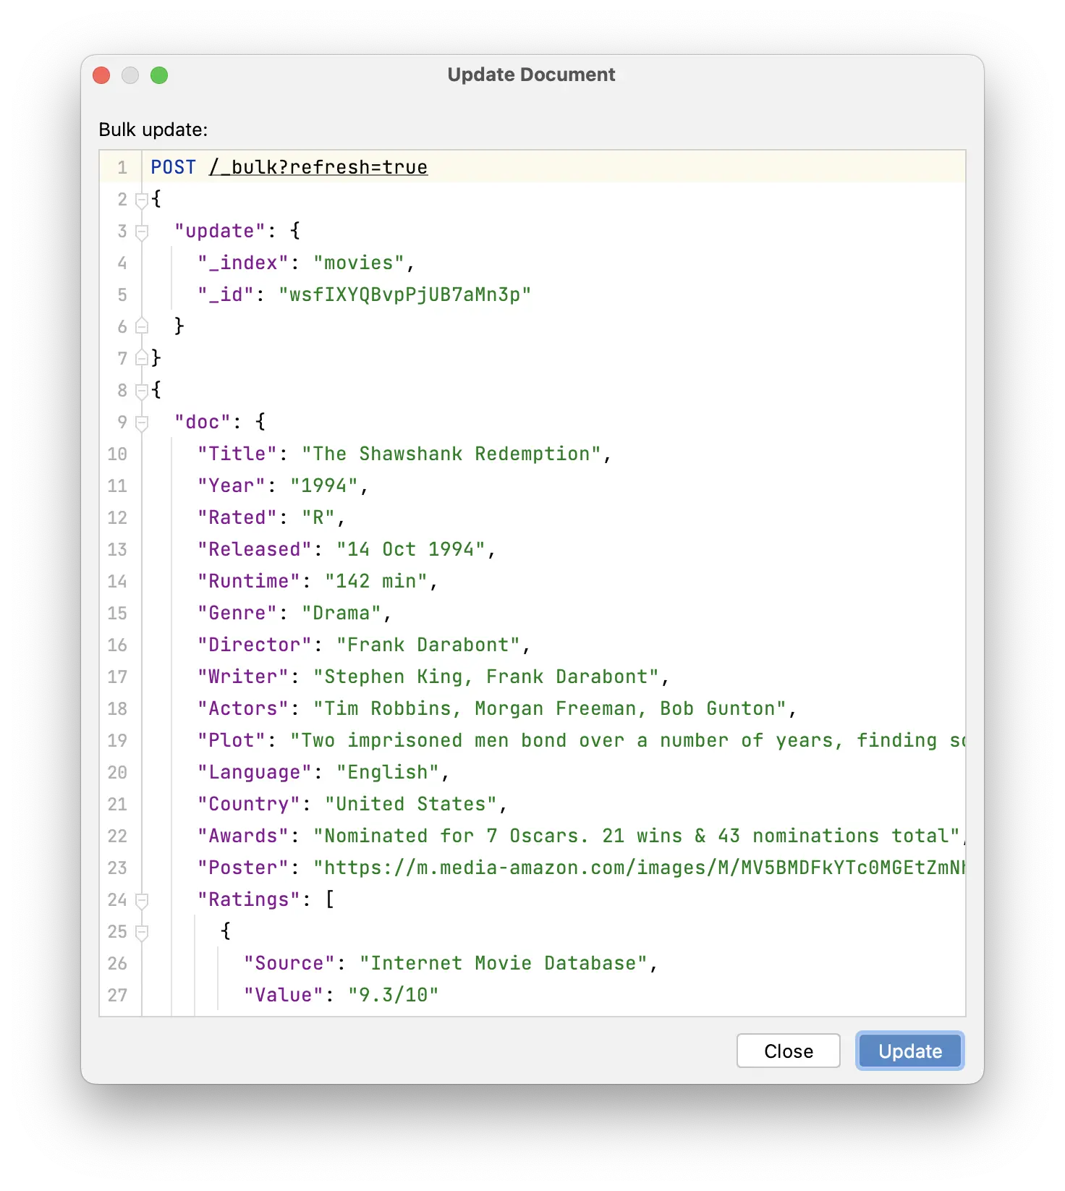Click the red close window button

coord(101,75)
